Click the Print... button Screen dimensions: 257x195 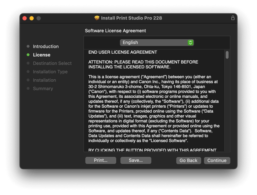(x=101, y=160)
